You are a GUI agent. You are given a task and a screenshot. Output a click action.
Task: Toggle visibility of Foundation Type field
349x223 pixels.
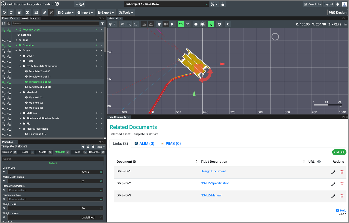point(4,199)
